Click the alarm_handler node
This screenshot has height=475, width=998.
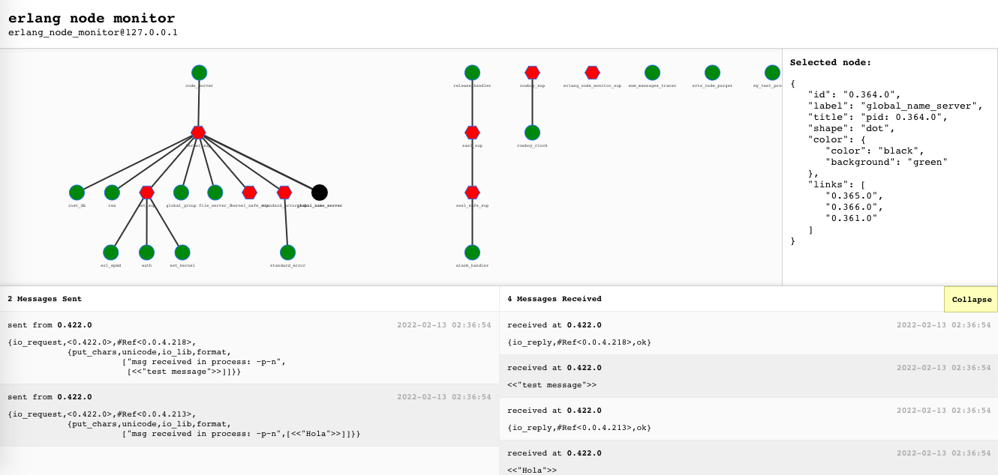point(472,252)
